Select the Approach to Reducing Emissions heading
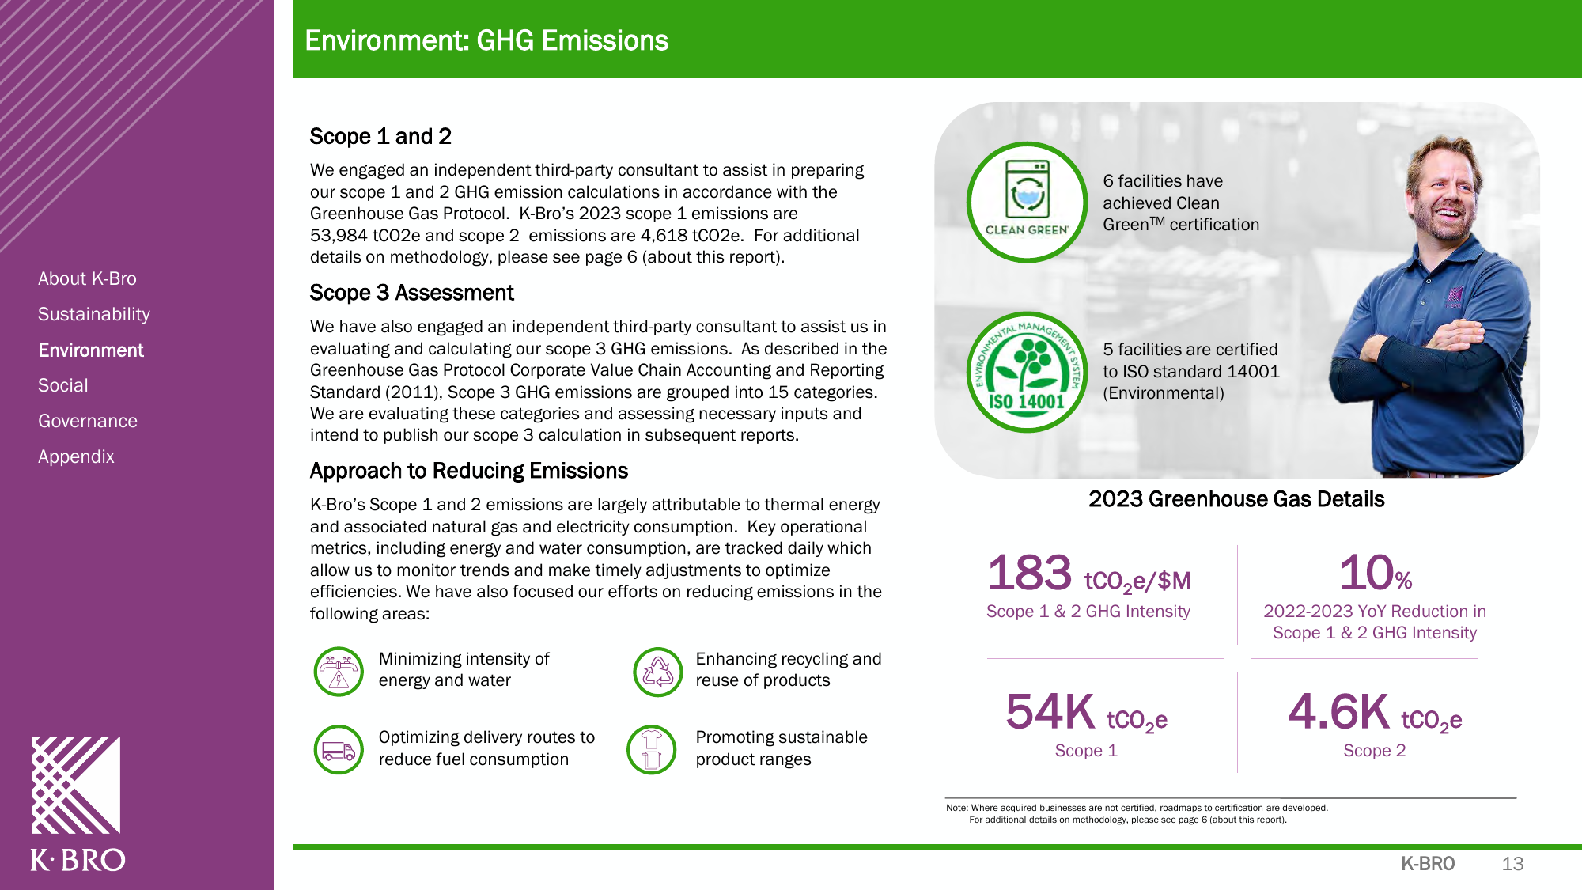Screen dimensions: 1582x890 click(468, 471)
